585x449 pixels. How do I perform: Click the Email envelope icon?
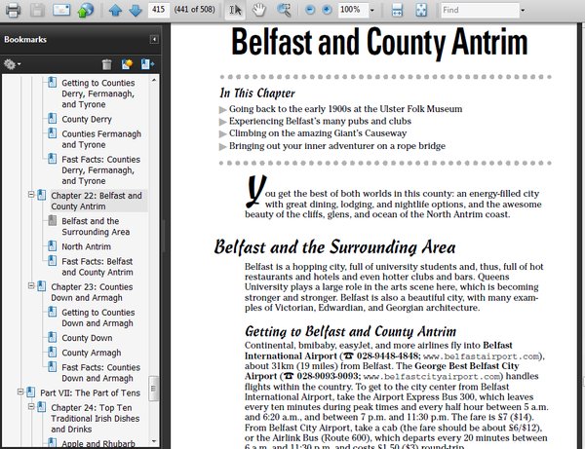tap(61, 10)
